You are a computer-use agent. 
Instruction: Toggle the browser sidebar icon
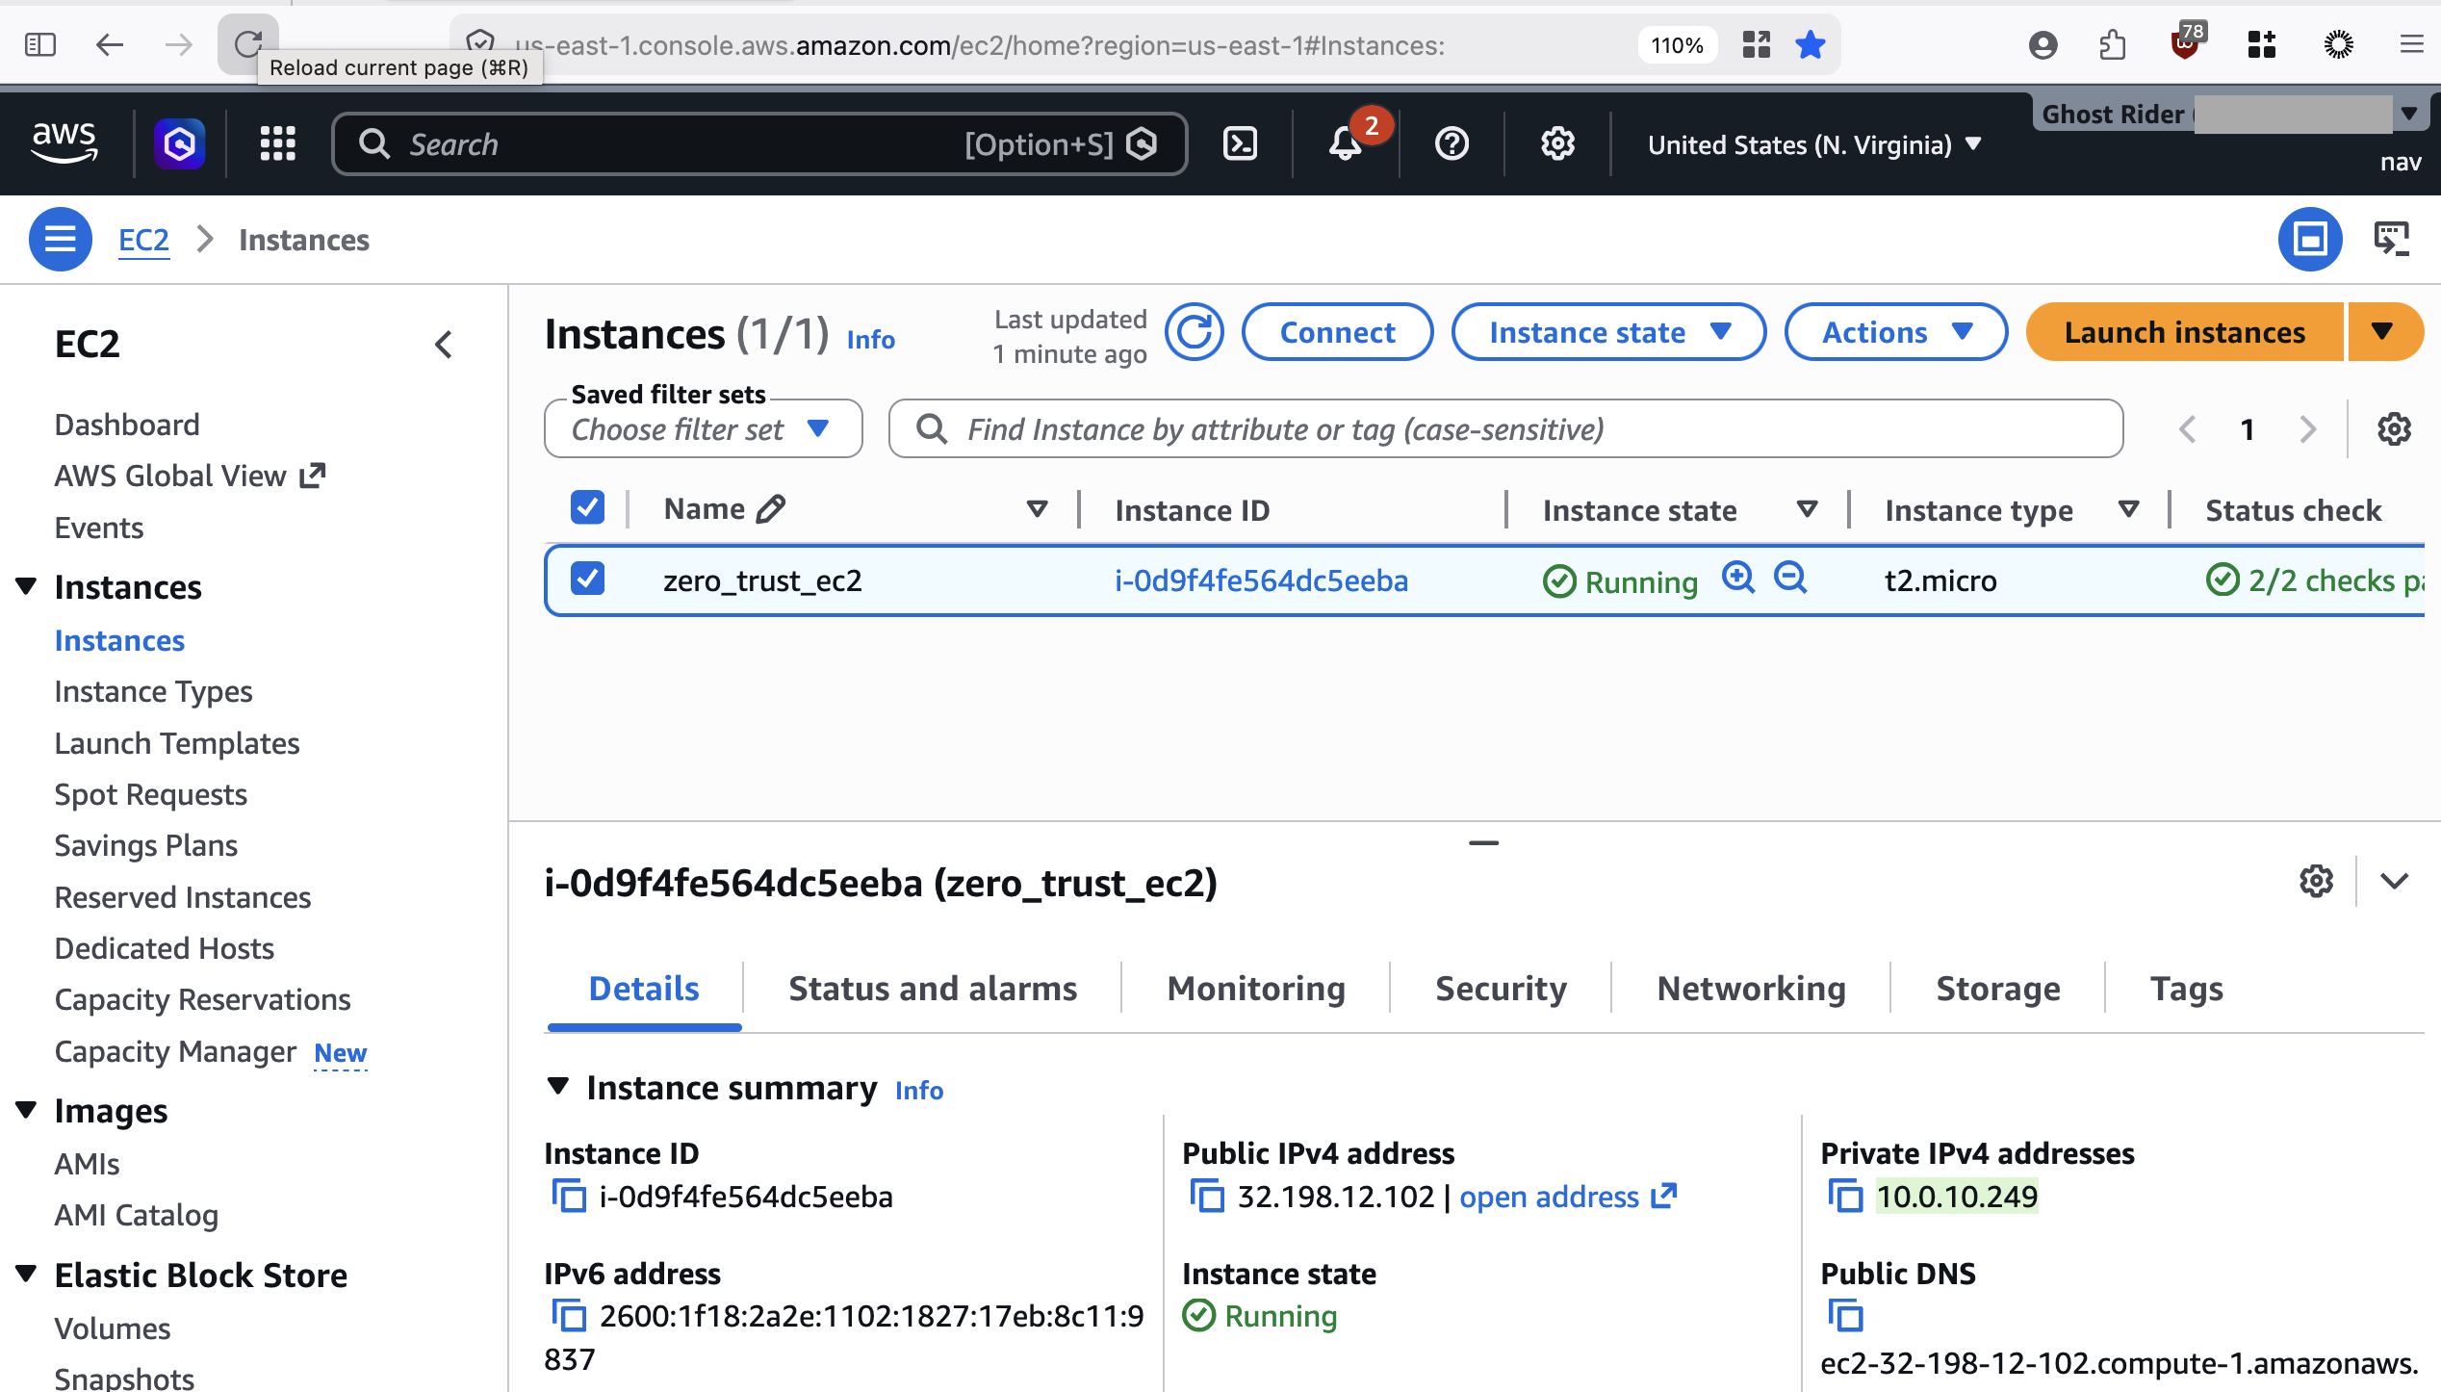(40, 44)
